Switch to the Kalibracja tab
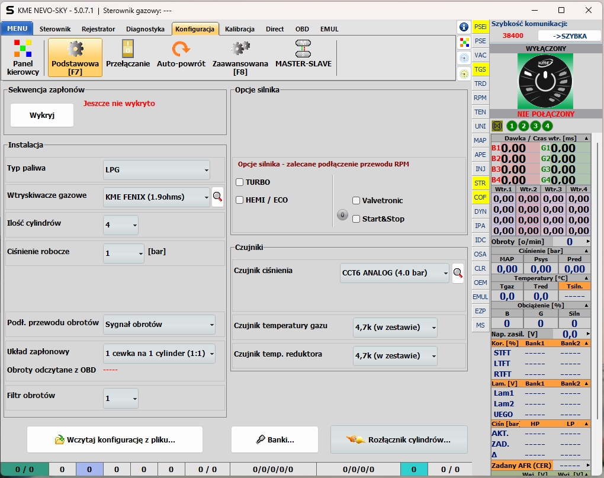 239,29
